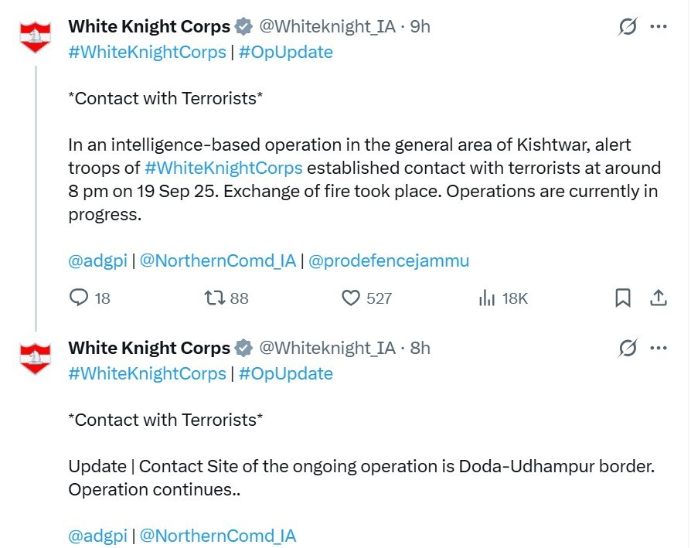The height and width of the screenshot is (548, 691).
Task: Open #WhiteKnightCorps hashtag in second tweet header
Action: [x=147, y=373]
